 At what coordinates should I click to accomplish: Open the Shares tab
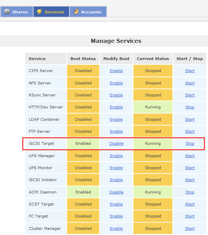[17, 12]
